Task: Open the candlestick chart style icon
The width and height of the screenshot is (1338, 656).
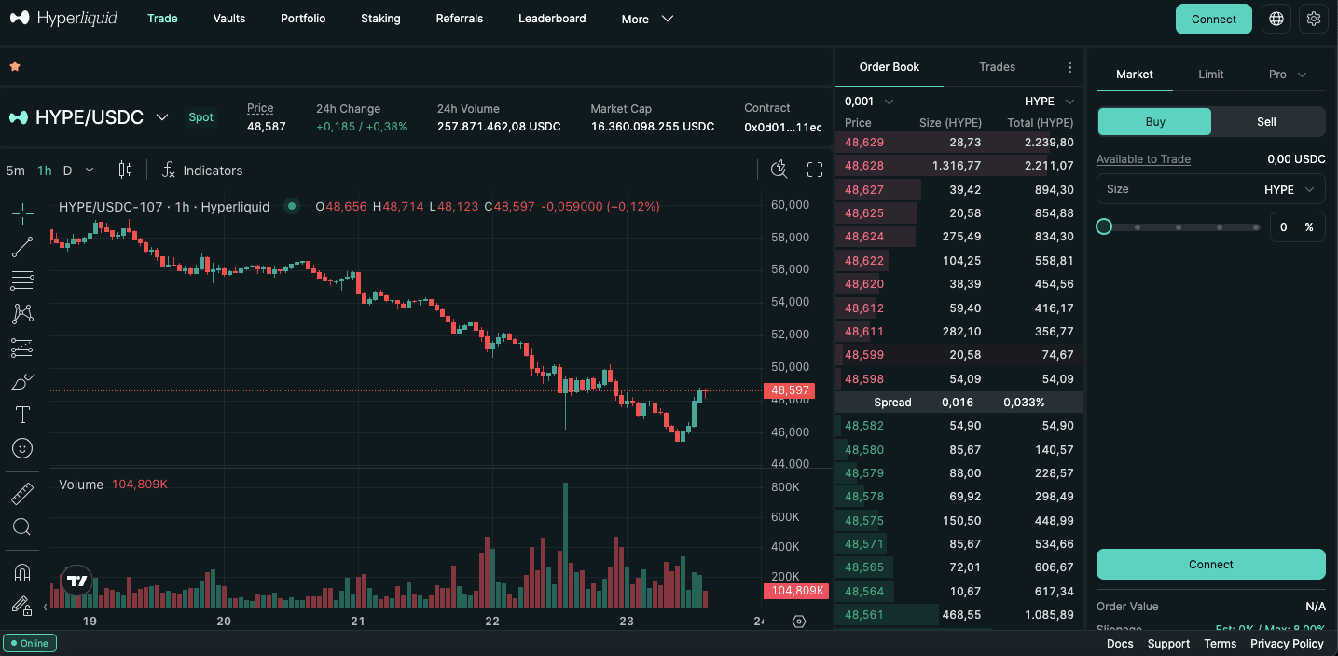Action: coord(126,170)
